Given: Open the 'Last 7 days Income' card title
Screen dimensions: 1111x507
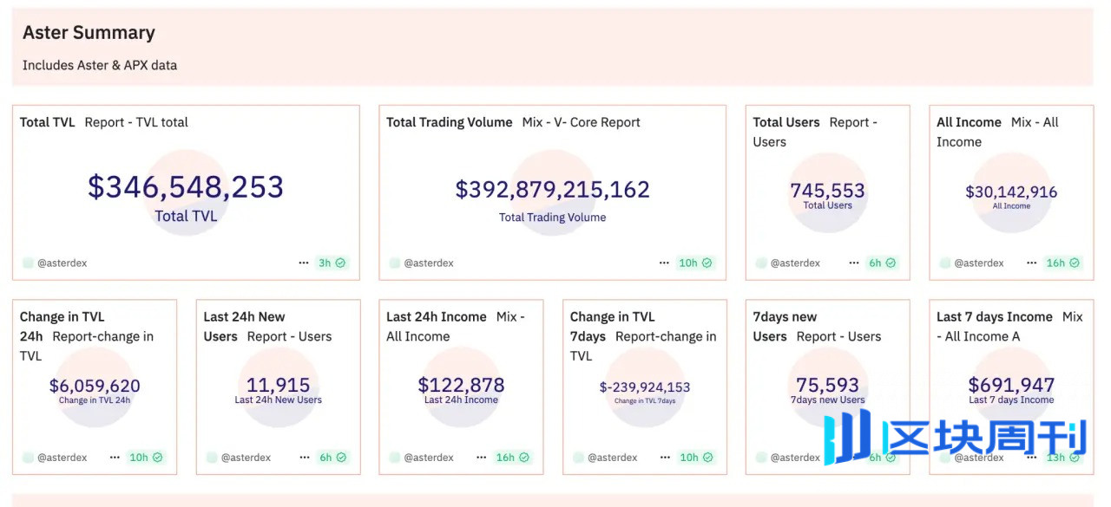Looking at the screenshot, I should pos(995,317).
